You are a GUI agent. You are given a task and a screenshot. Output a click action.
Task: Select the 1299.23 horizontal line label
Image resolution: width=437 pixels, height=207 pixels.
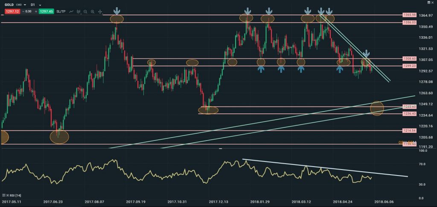pyautogui.click(x=409, y=66)
